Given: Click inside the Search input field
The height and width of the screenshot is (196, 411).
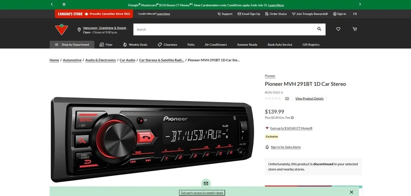Looking at the screenshot, I should 223,29.
